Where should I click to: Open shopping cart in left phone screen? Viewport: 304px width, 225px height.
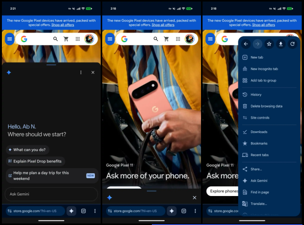(x=66, y=39)
